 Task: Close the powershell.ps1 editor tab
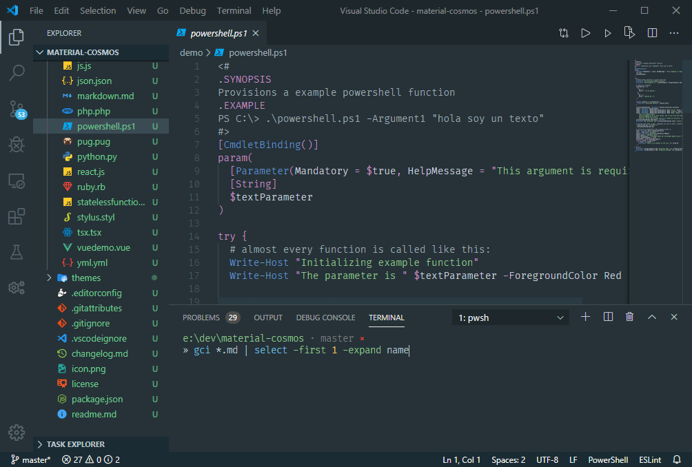256,33
